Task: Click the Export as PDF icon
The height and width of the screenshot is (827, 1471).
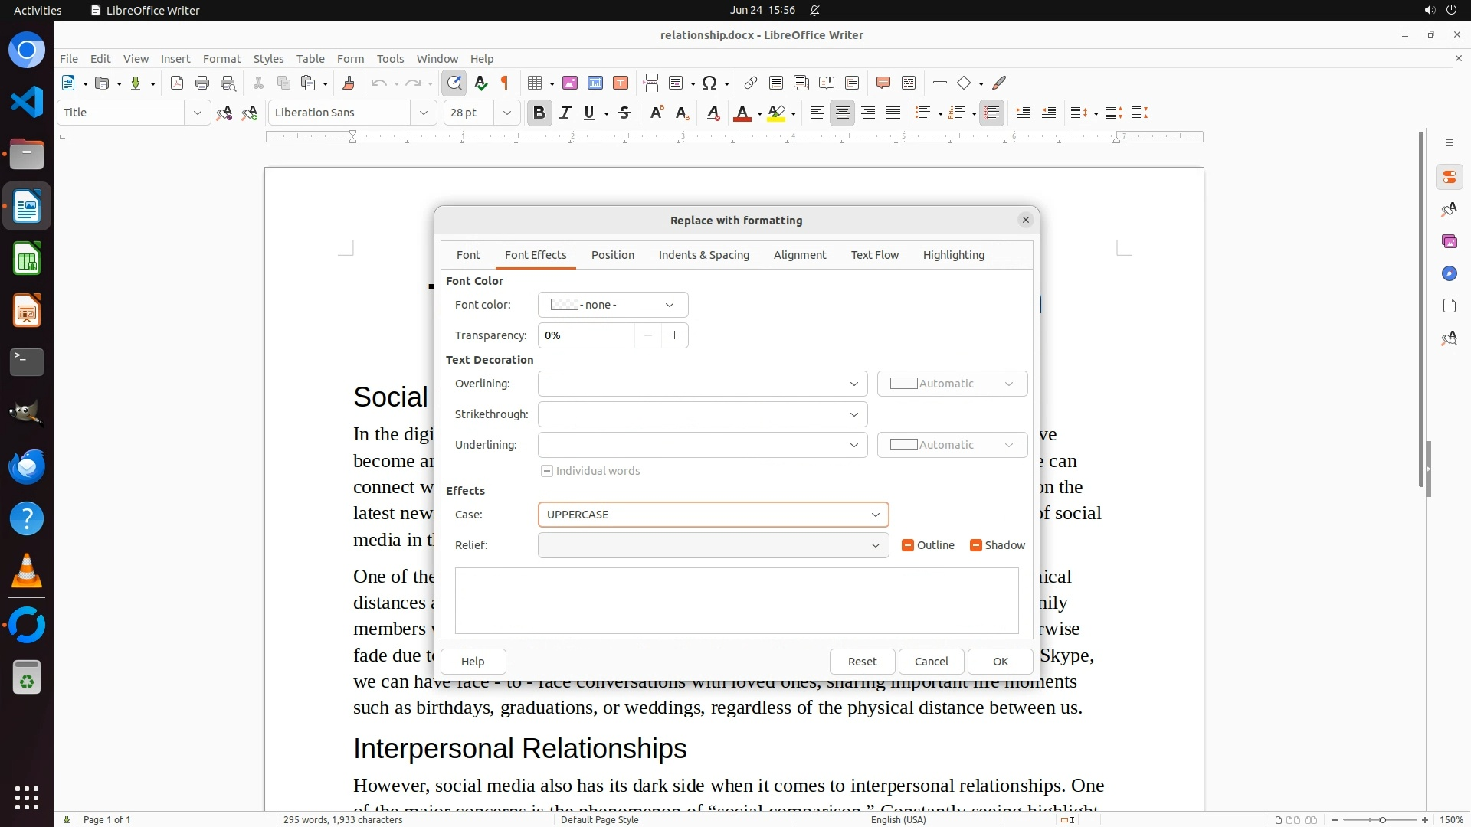Action: tap(177, 83)
